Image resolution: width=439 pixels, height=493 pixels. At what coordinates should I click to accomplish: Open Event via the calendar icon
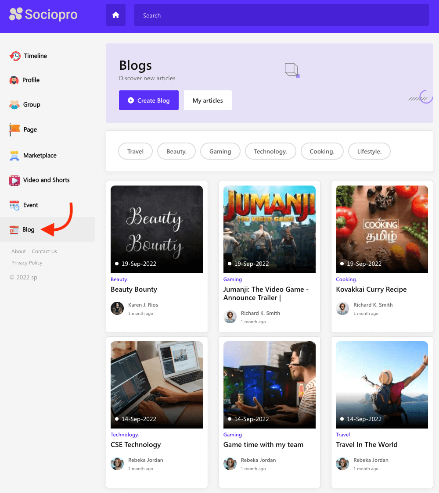14,205
